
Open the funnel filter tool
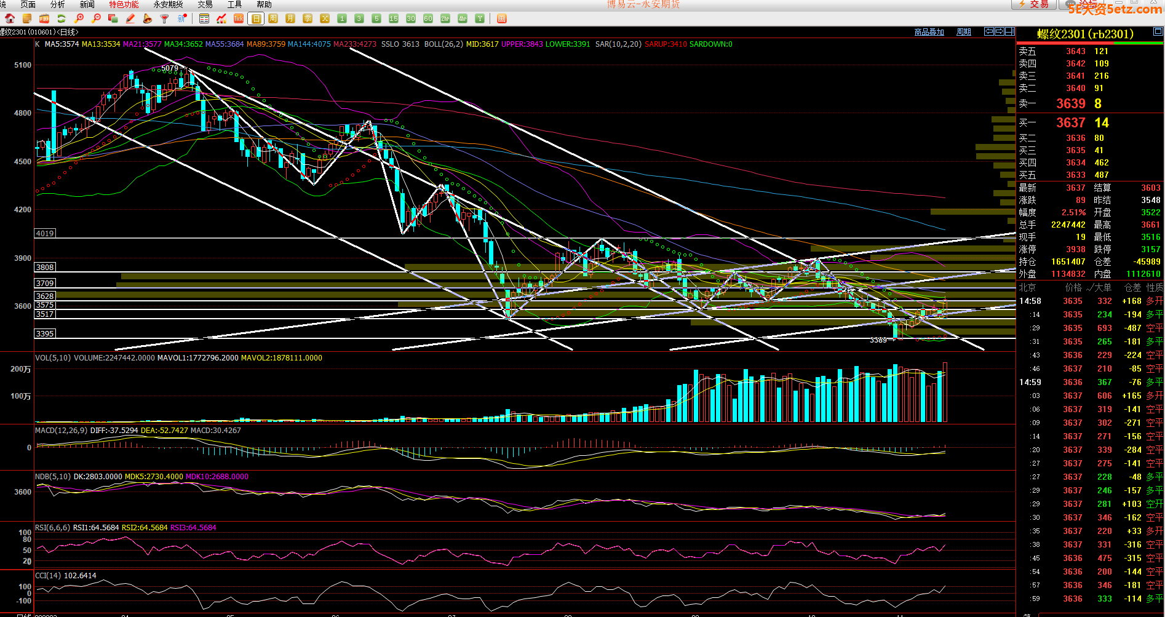pos(164,18)
